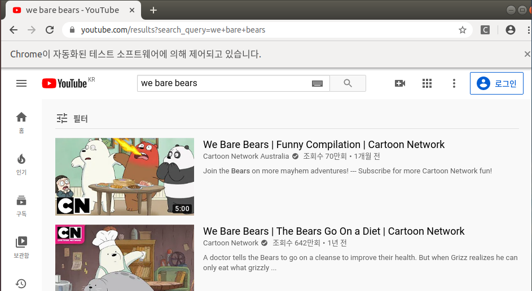Click the Join the Bears description text
Screen dimensions: 532x291
click(348, 171)
